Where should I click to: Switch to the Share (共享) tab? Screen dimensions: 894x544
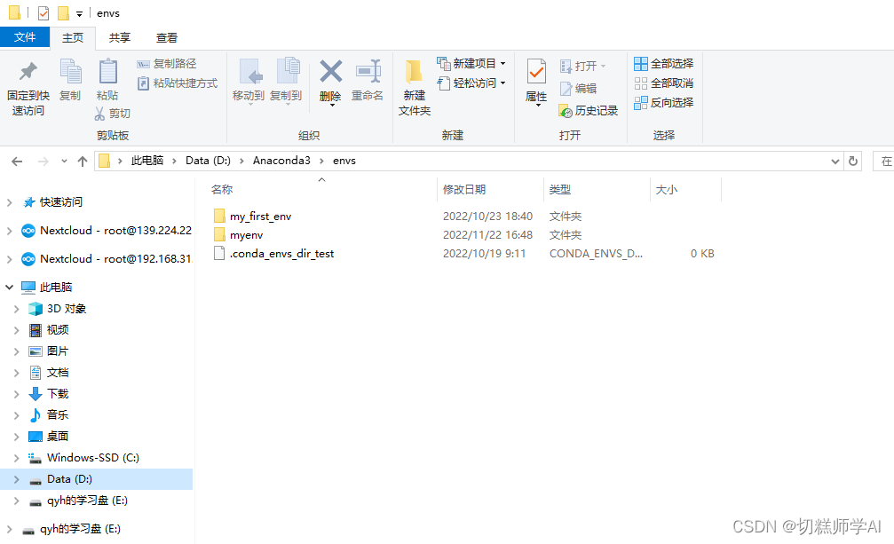pyautogui.click(x=120, y=37)
